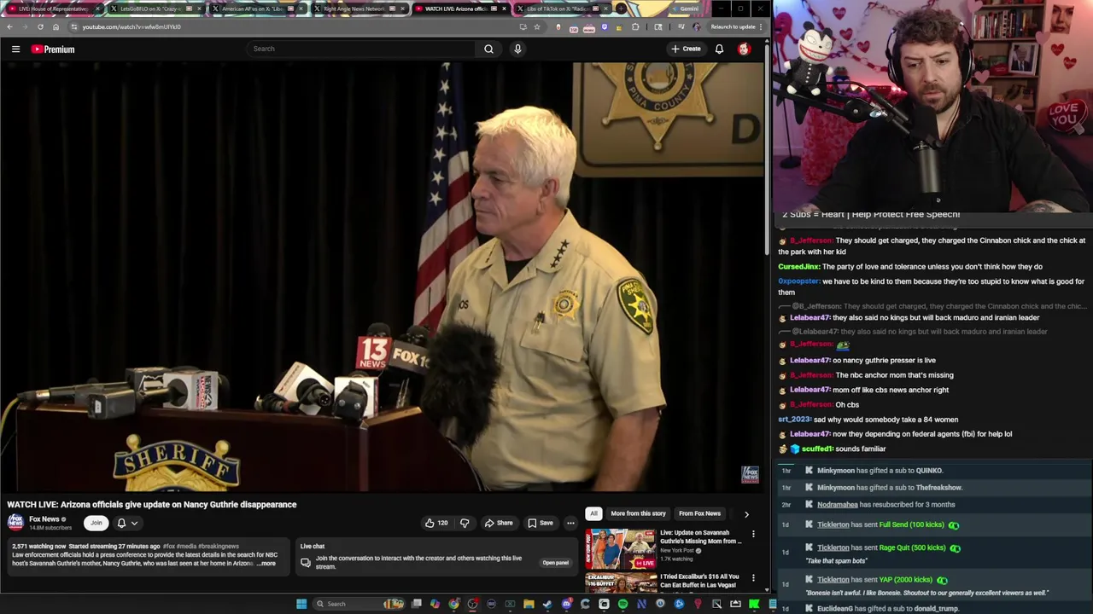Click the YouTube search input field
Screen dimensions: 1093x614
pyautogui.click(x=362, y=49)
